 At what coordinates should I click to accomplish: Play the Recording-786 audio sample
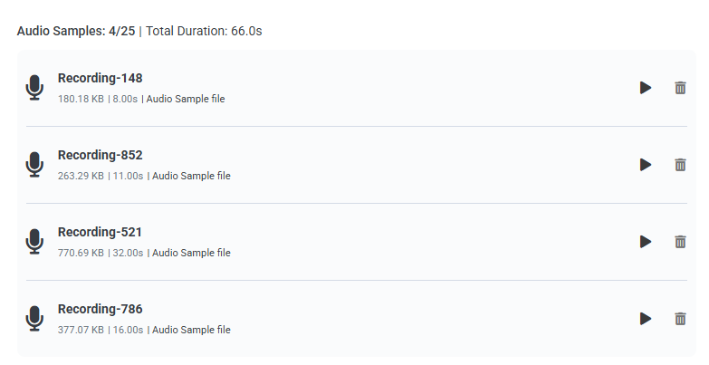point(646,319)
